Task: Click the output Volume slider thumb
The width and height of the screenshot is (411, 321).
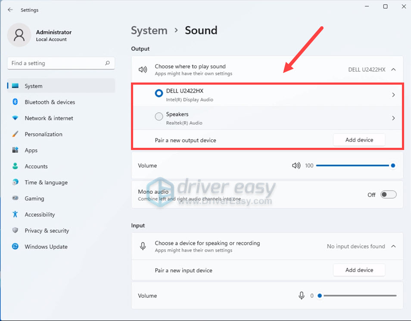Action: [x=392, y=165]
